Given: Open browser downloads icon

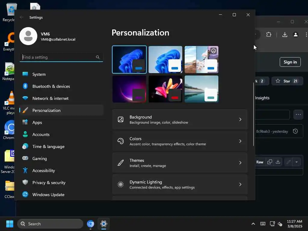Looking at the screenshot, I should [285, 35].
